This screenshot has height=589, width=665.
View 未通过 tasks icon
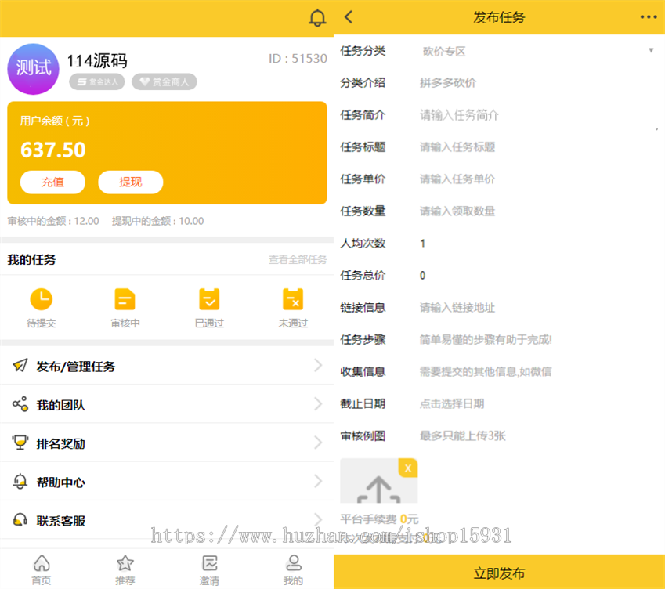pyautogui.click(x=293, y=299)
